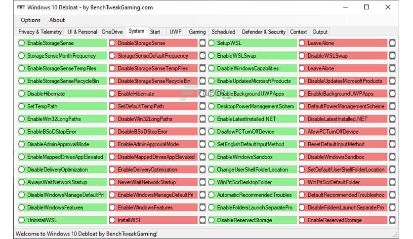Switch to the Privacy & Telemetry tab
This screenshot has width=413, height=239.
(x=40, y=32)
